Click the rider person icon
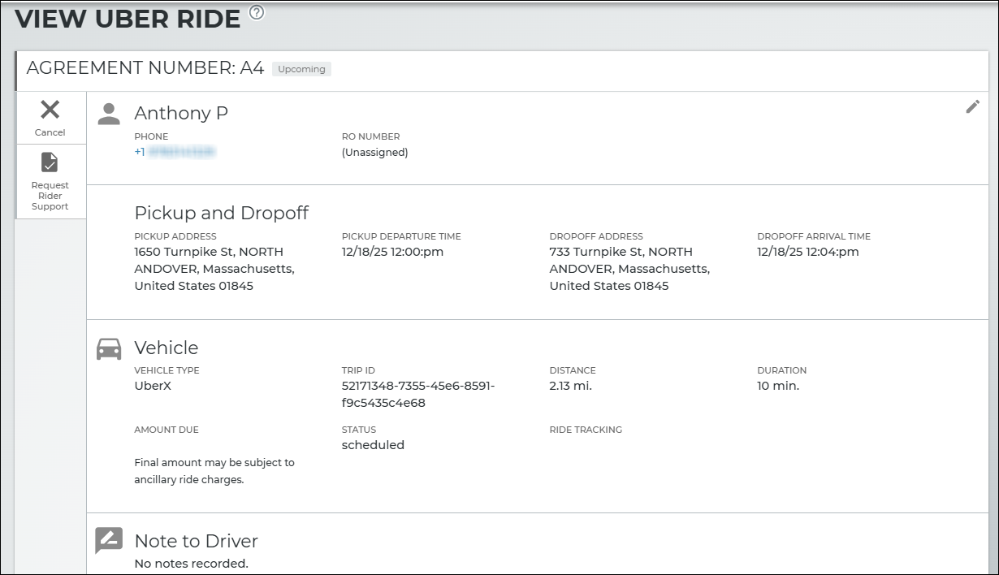 pyautogui.click(x=109, y=114)
